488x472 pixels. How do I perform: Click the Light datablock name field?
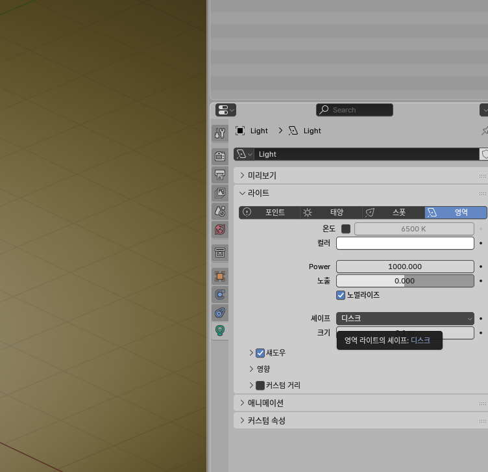(367, 154)
